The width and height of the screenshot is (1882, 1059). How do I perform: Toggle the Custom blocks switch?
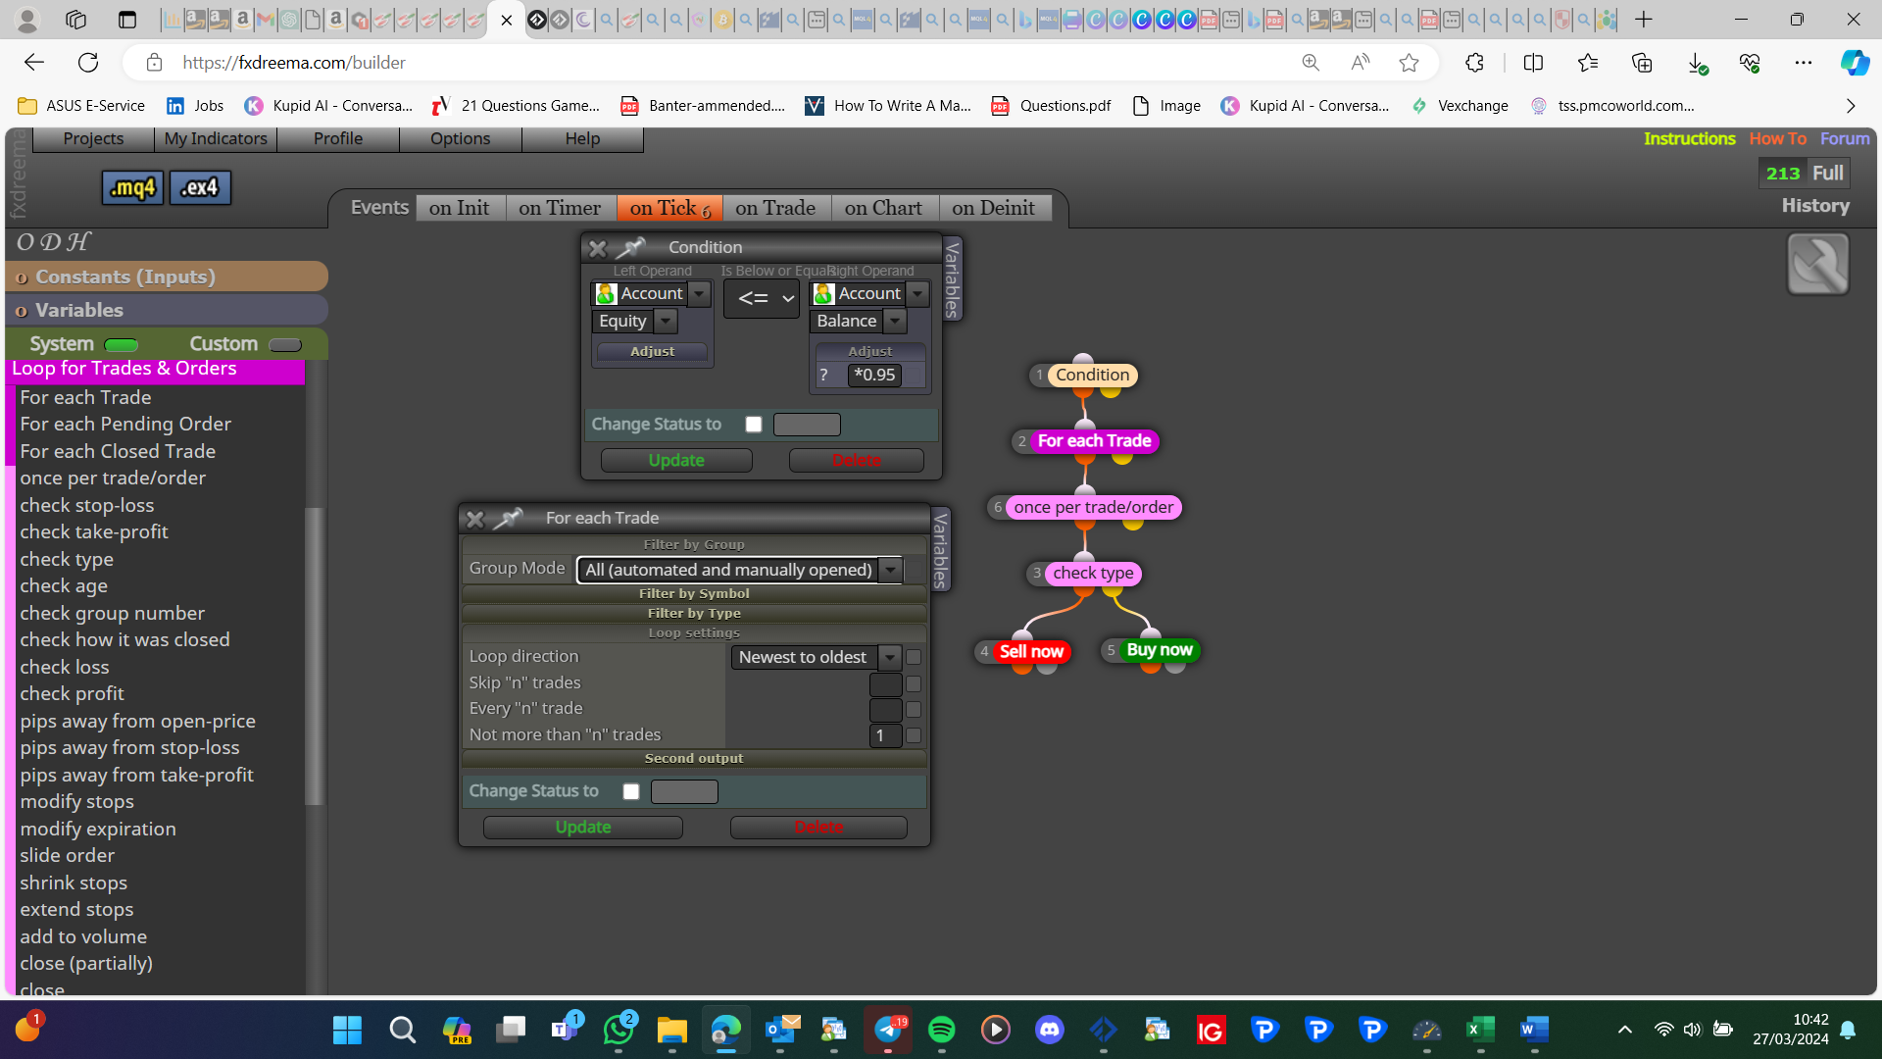285,344
